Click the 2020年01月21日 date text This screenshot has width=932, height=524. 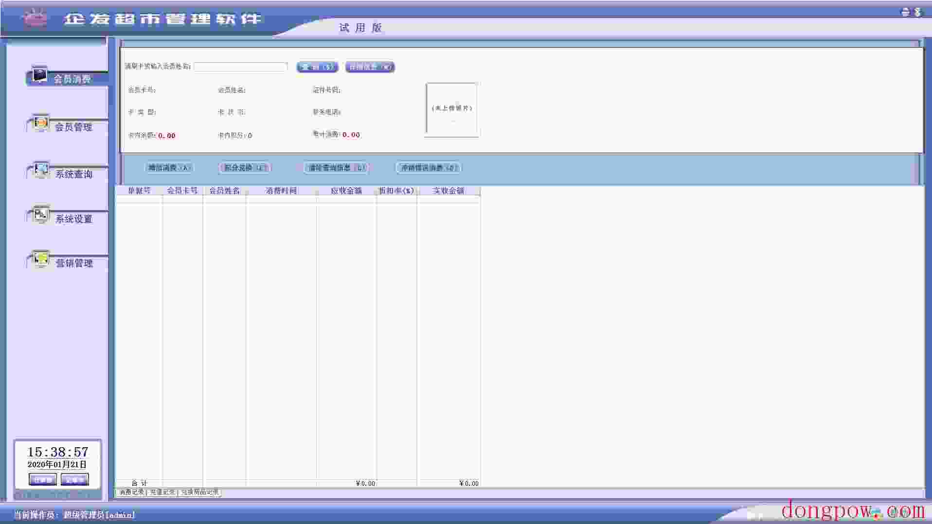(57, 465)
